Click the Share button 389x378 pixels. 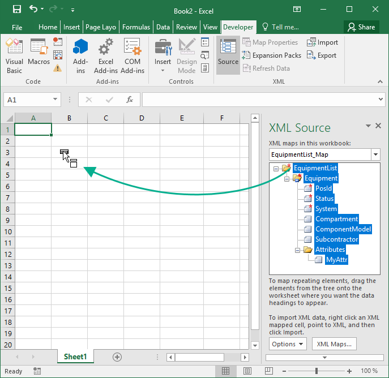point(361,27)
